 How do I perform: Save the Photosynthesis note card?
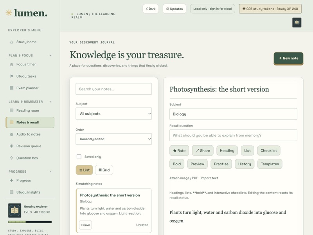tap(85, 225)
